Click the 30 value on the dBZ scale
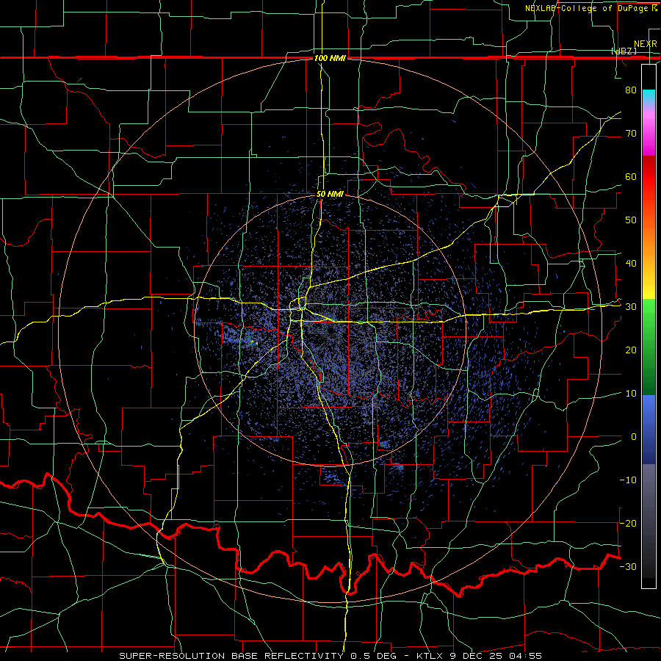The height and width of the screenshot is (661, 661). click(x=631, y=307)
